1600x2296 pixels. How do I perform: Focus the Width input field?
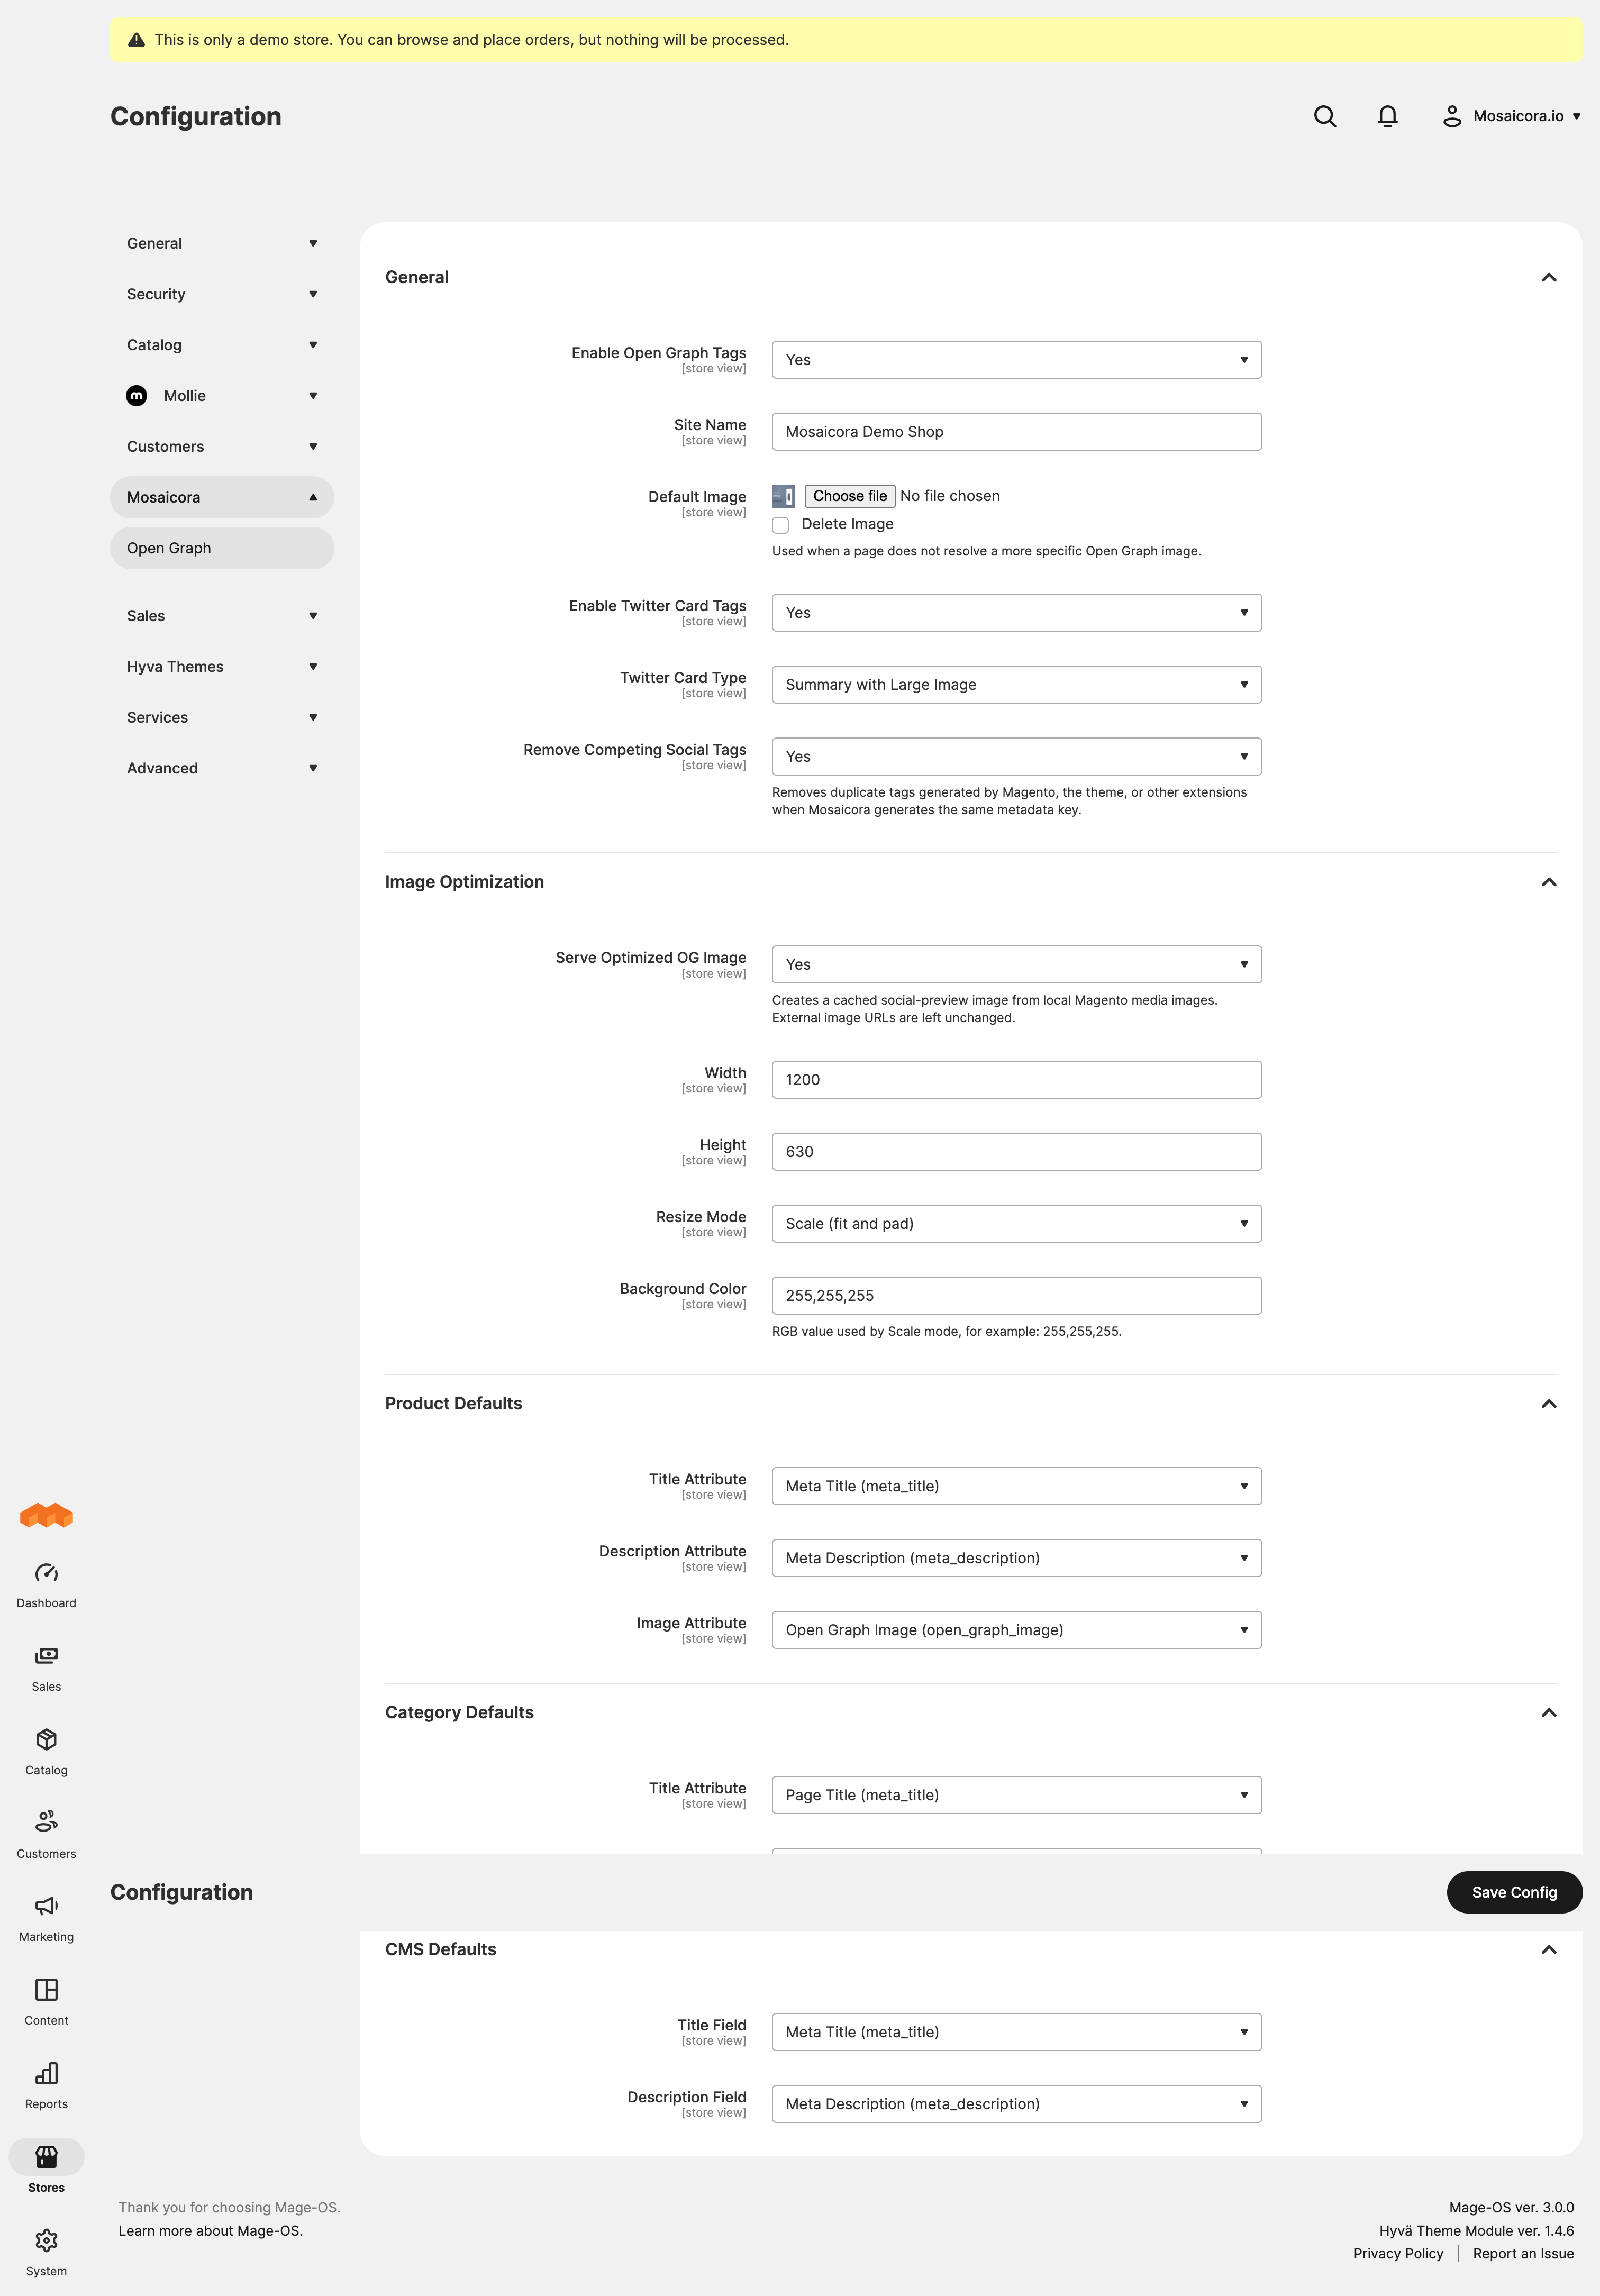[1016, 1080]
